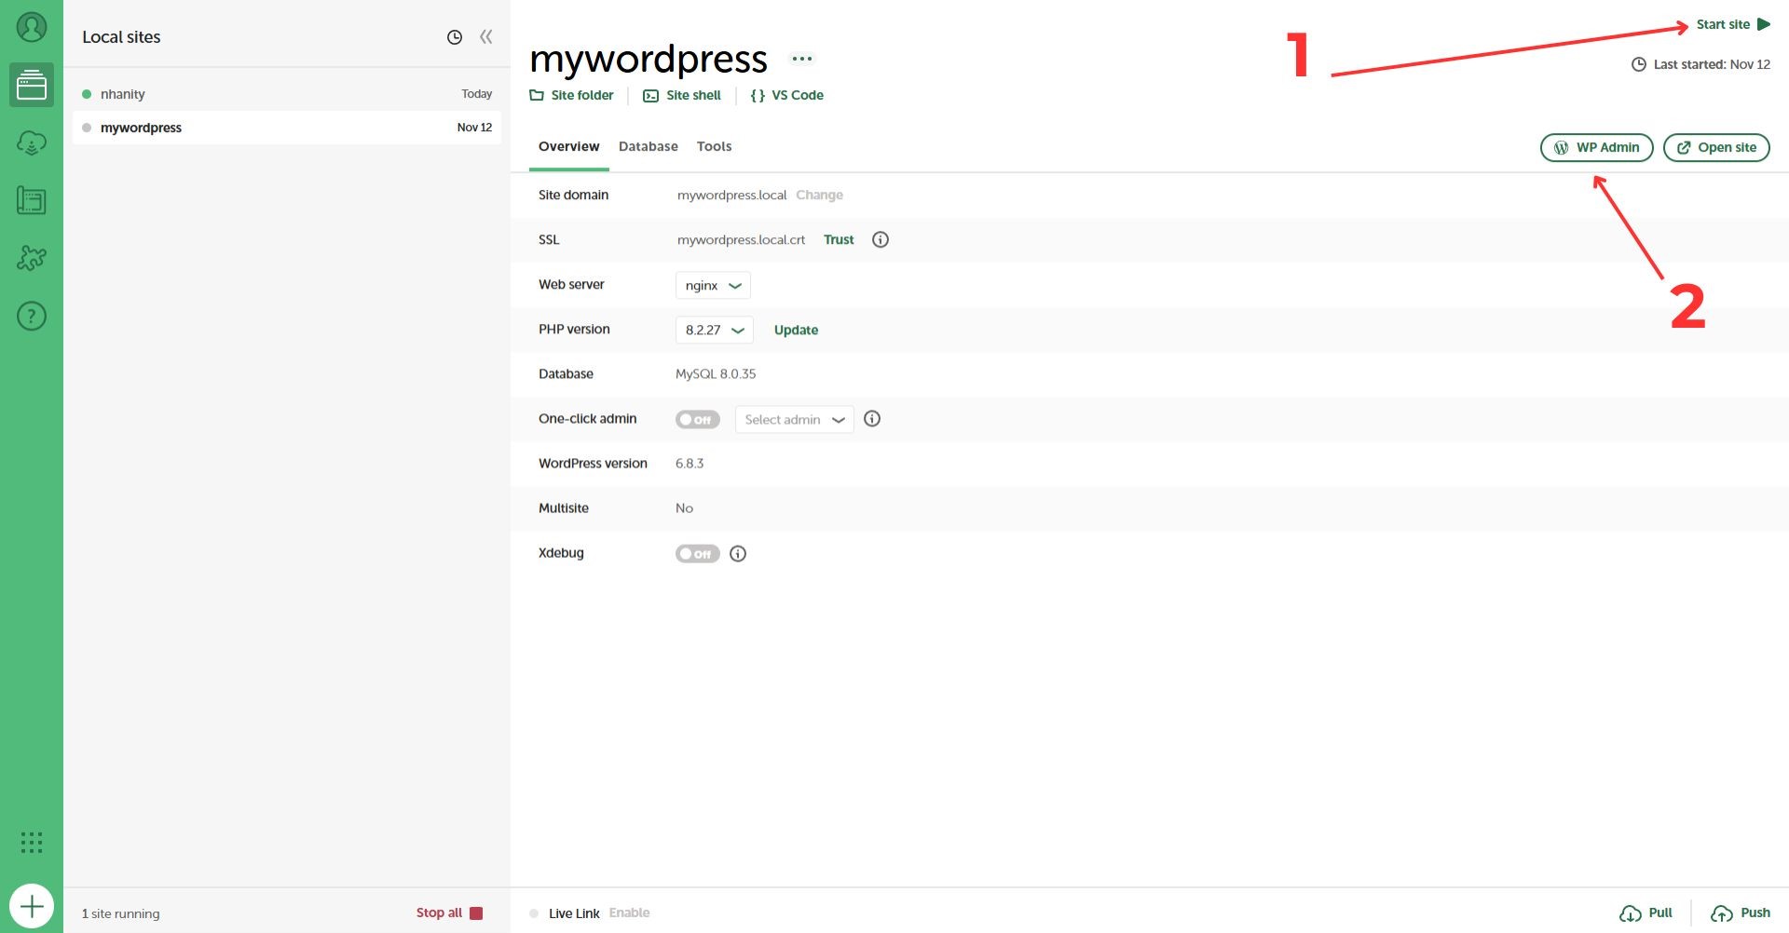Click the Xdebug info icon
This screenshot has height=933, width=1789.
pos(738,554)
